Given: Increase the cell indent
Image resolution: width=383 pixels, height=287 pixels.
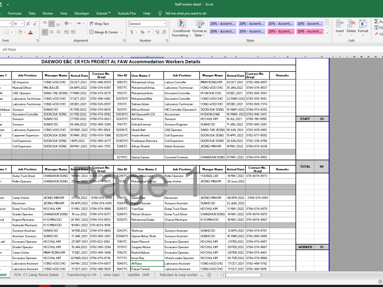Looking at the screenshot, I should pos(73,32).
